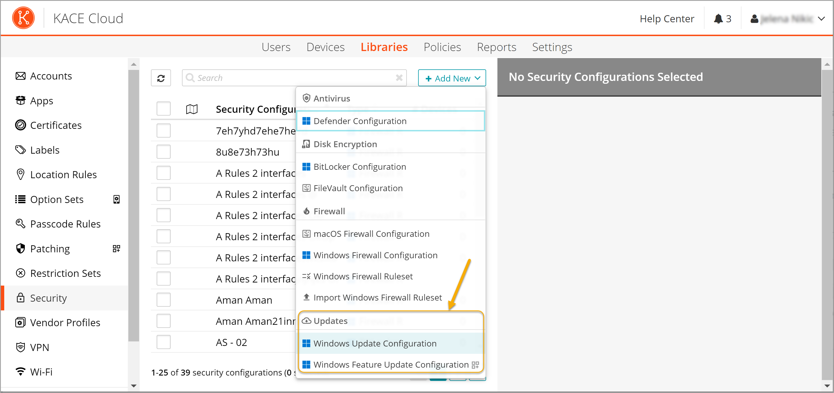Open the Help Center link
This screenshot has height=393, width=834.
667,19
